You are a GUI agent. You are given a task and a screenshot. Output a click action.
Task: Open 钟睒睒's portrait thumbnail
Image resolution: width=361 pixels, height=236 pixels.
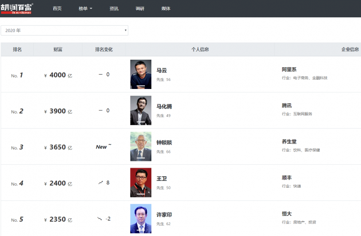(x=141, y=146)
